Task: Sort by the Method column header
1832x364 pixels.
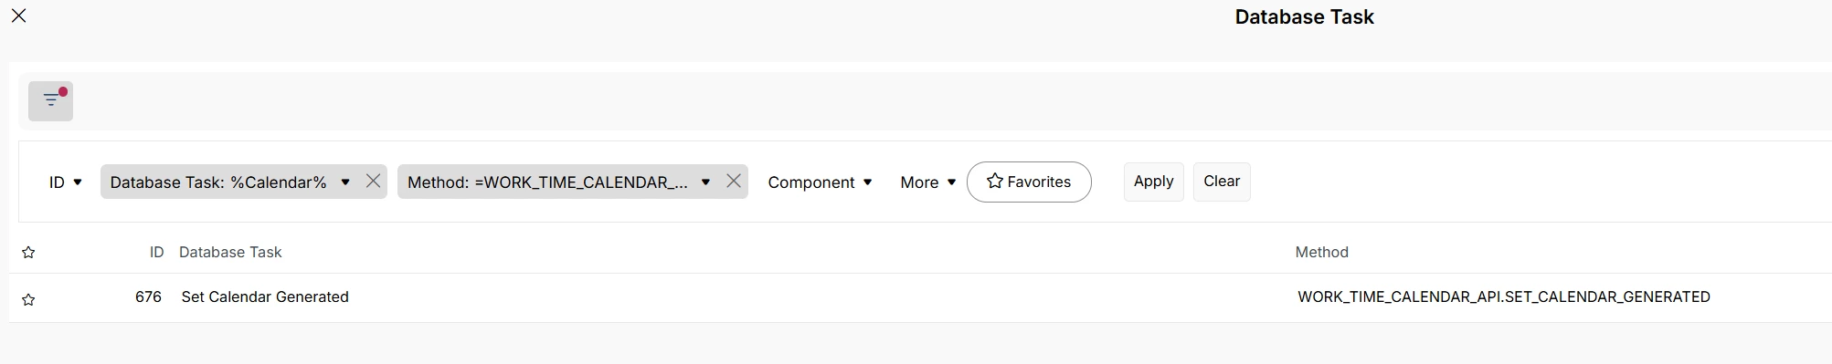Action: pos(1321,252)
